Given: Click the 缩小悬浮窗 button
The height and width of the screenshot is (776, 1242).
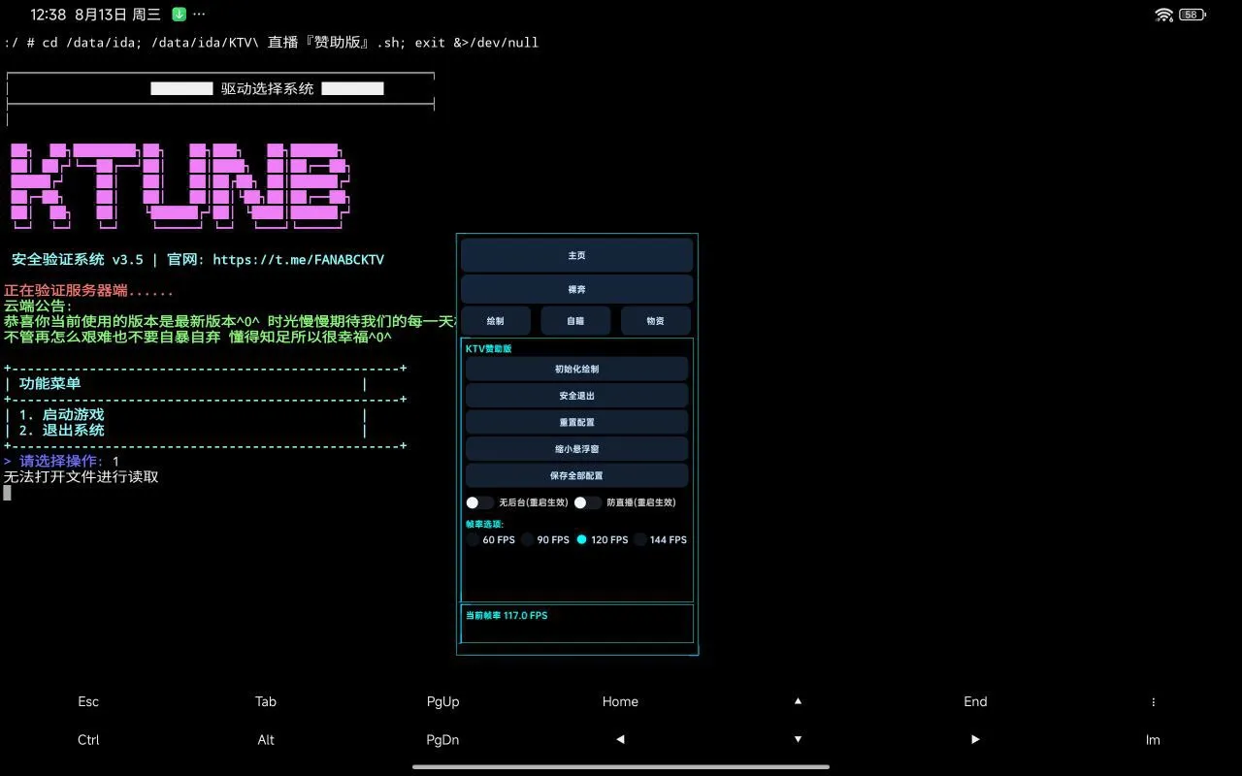Looking at the screenshot, I should pyautogui.click(x=576, y=449).
